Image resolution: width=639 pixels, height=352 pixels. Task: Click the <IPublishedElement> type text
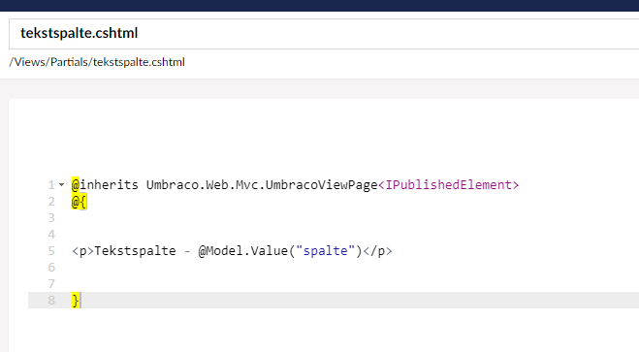[448, 185]
